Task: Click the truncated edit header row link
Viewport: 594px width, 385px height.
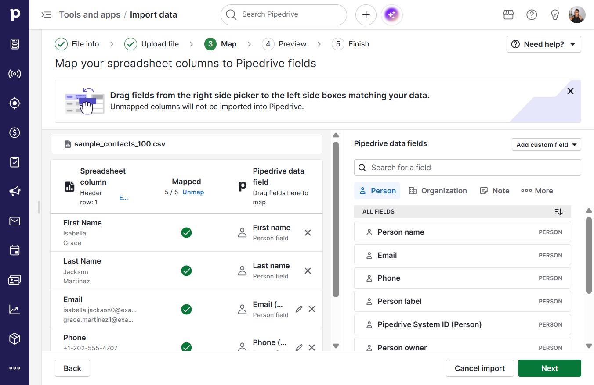Action: coord(123,198)
